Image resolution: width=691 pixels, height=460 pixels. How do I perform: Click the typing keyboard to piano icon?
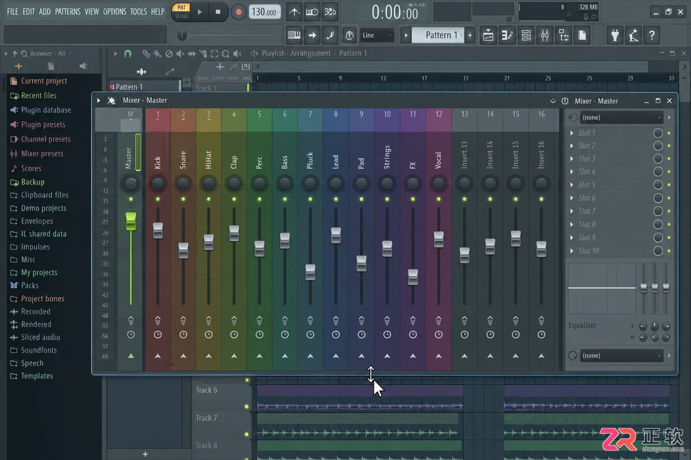click(294, 35)
